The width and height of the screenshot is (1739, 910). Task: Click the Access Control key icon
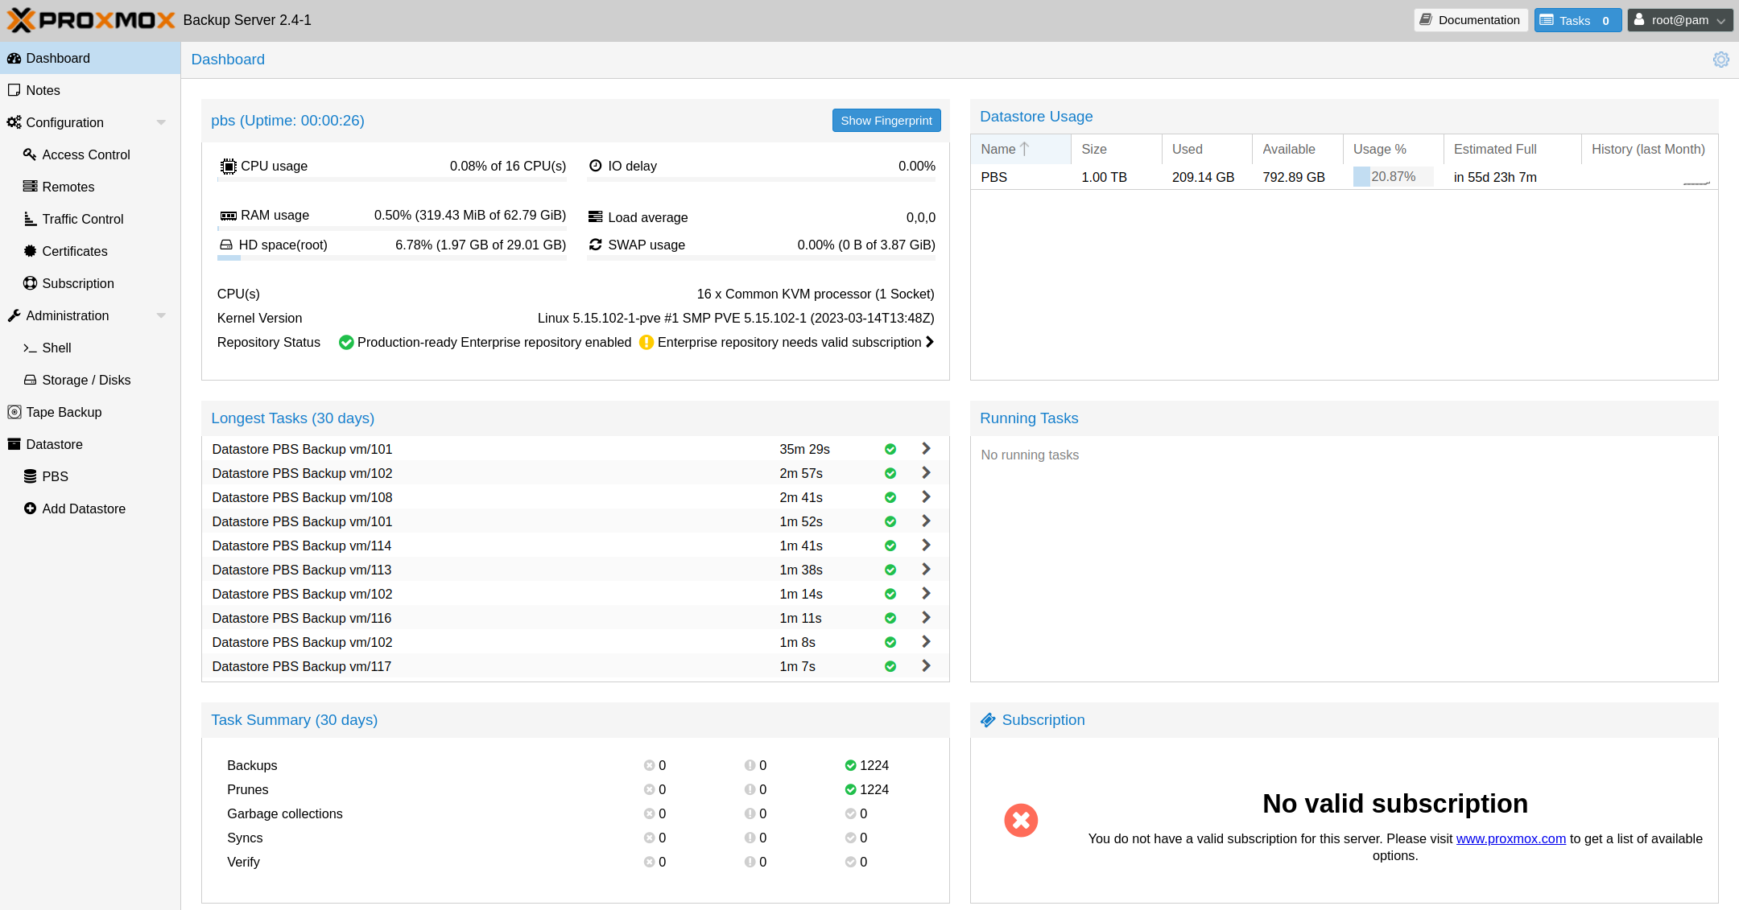point(30,154)
